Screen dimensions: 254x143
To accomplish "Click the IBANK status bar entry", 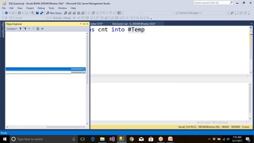I will [225, 127].
